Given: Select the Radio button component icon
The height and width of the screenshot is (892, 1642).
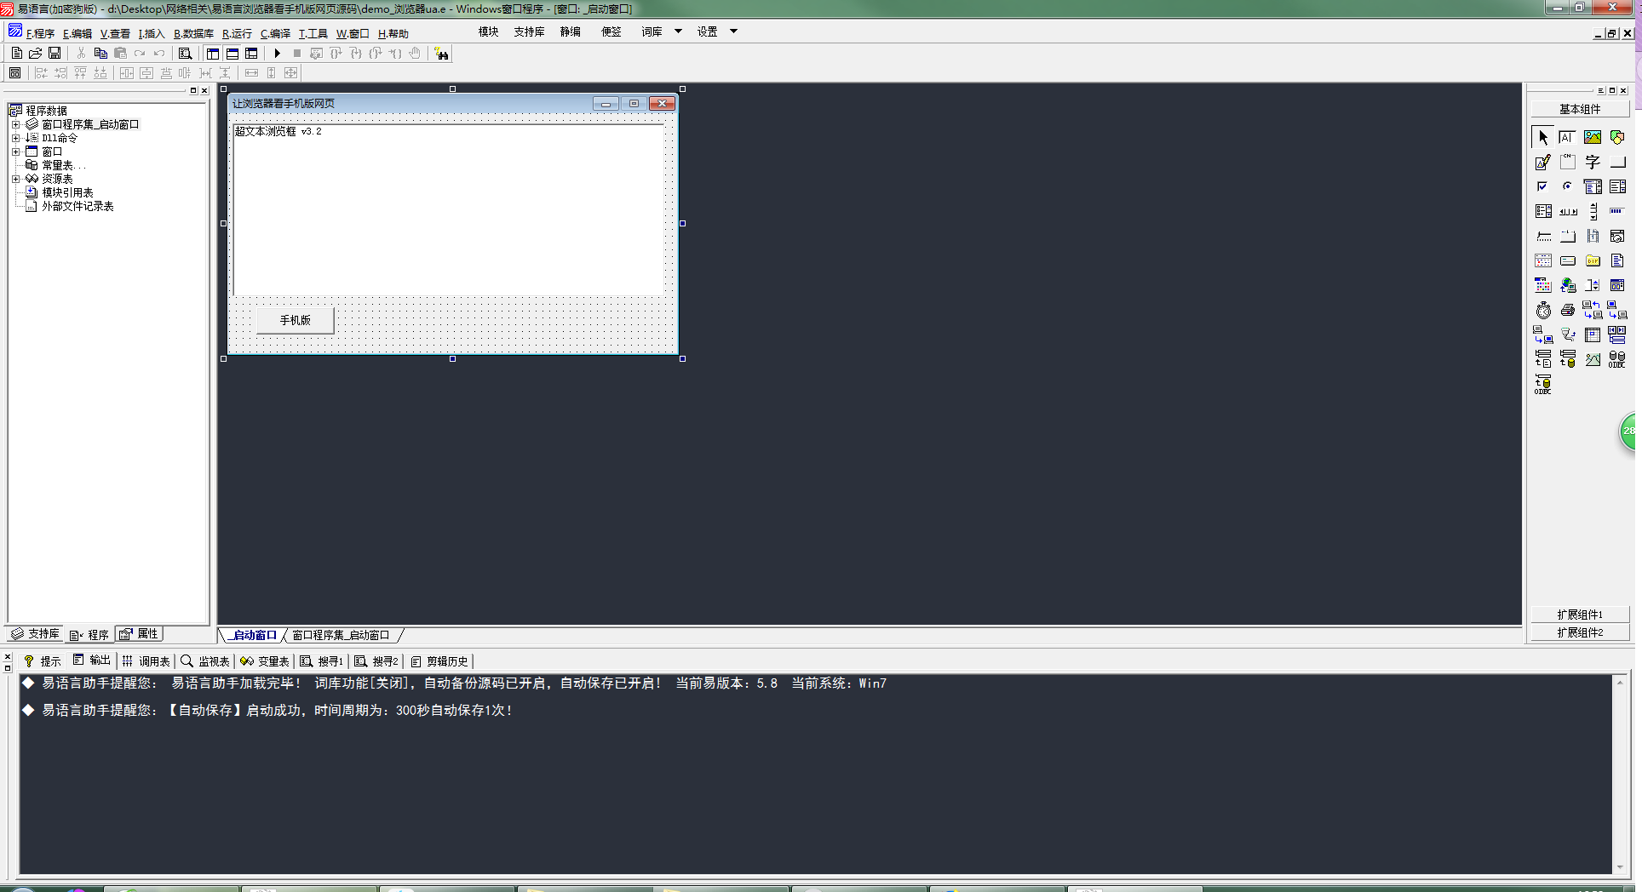Looking at the screenshot, I should pos(1567,186).
